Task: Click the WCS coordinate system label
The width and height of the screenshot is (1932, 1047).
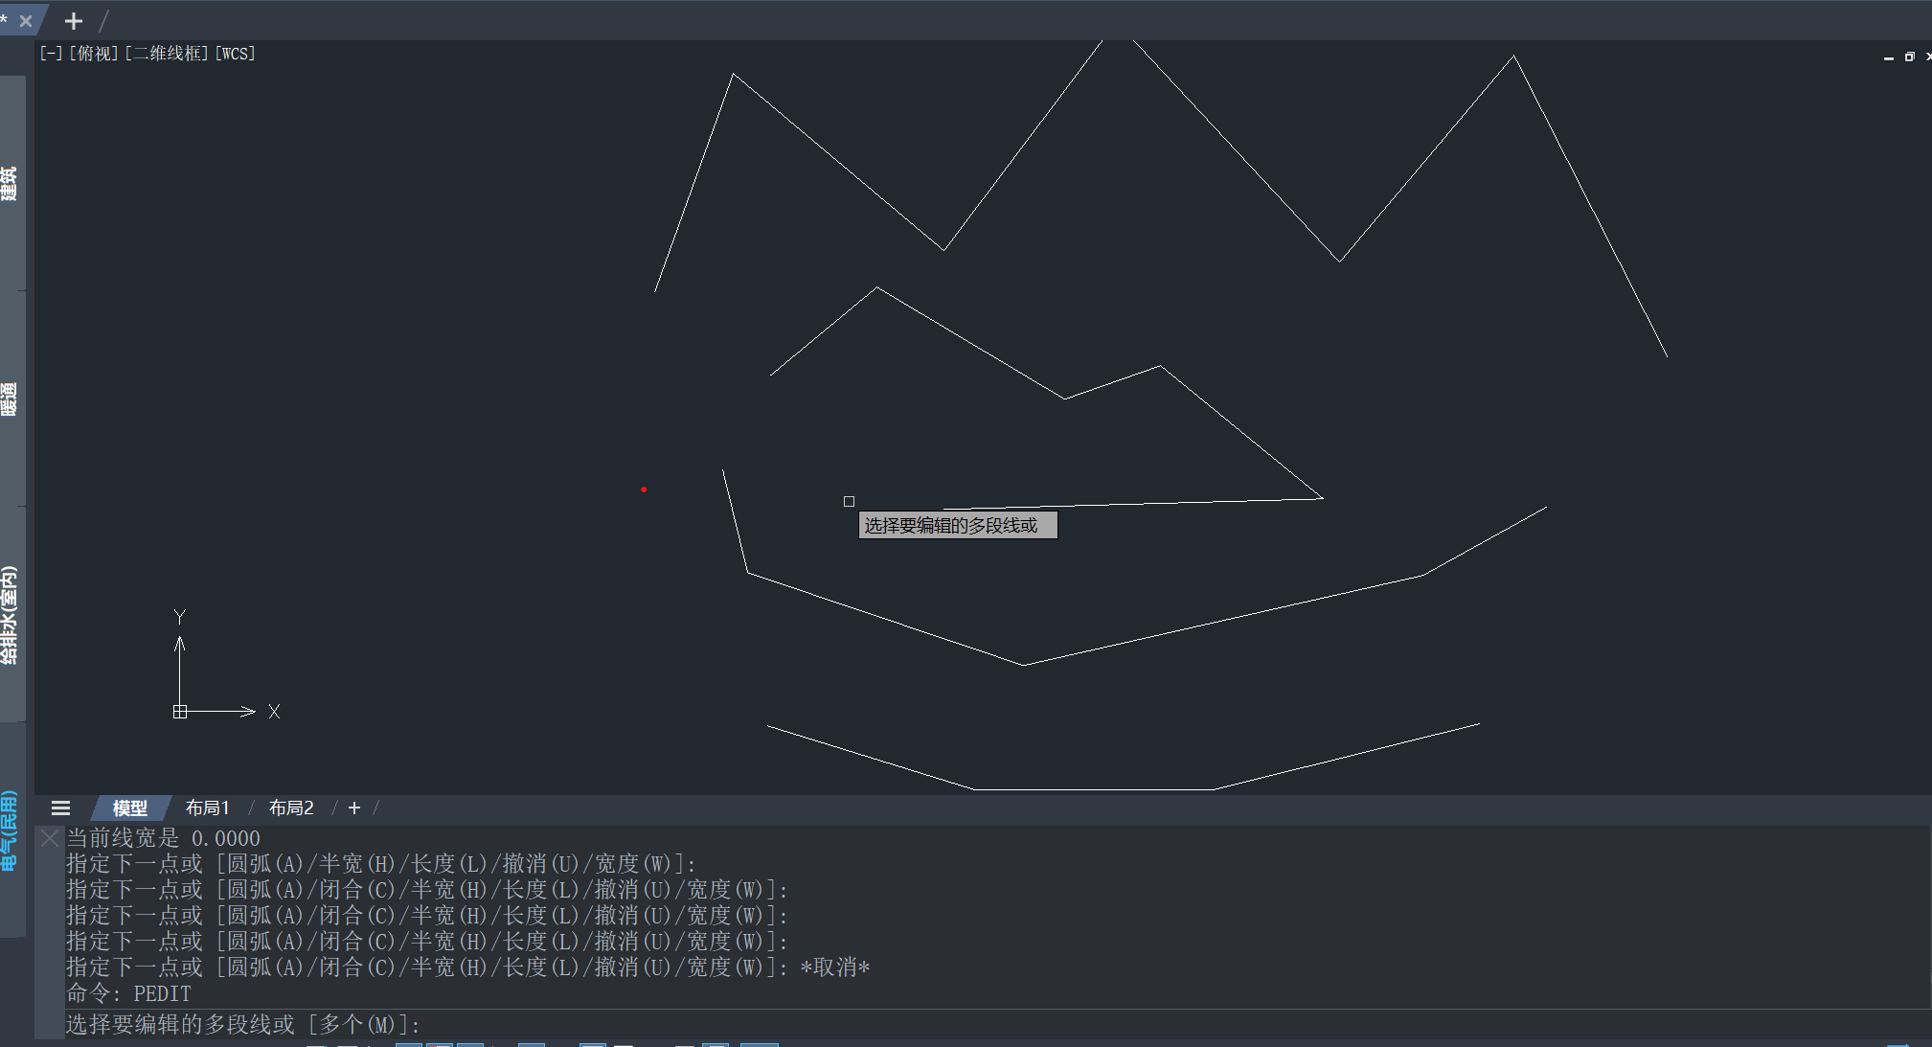Action: click(x=236, y=54)
